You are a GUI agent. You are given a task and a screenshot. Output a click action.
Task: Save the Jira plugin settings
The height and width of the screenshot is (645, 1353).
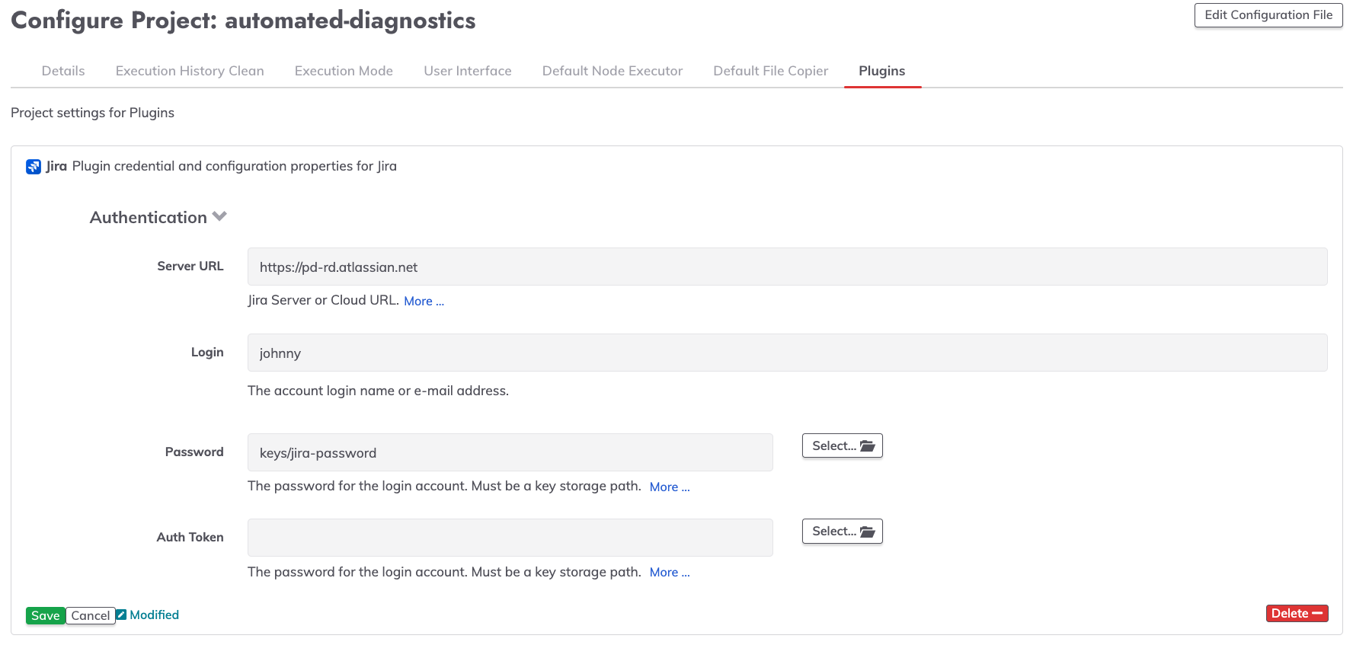[46, 615]
